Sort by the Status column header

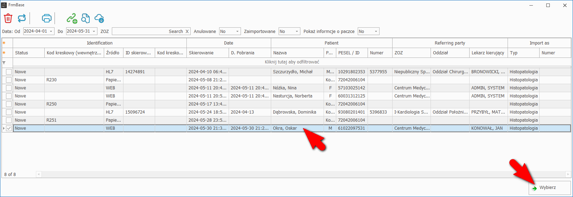(x=28, y=53)
